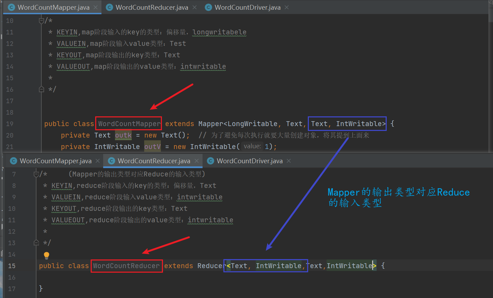The width and height of the screenshot is (493, 298).
Task: Switch to WordCountMapper.java tab in upper editor
Action: tap(53, 7)
